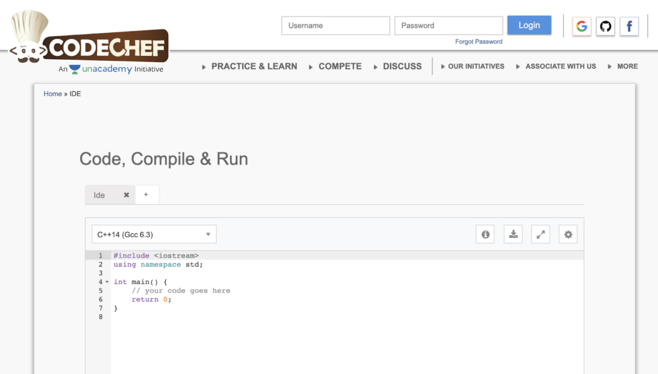
Task: Sign in with the Facebook icon
Action: pos(628,26)
